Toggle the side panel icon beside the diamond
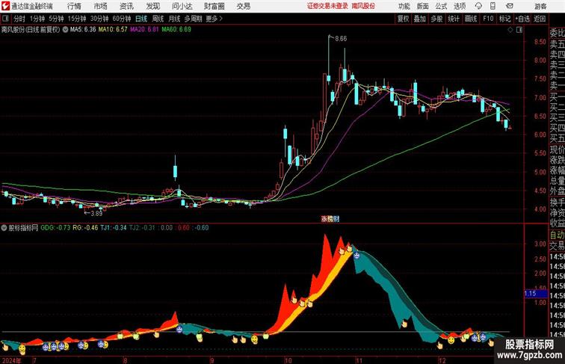Viewport: 565px width, 364px height. coord(519,30)
